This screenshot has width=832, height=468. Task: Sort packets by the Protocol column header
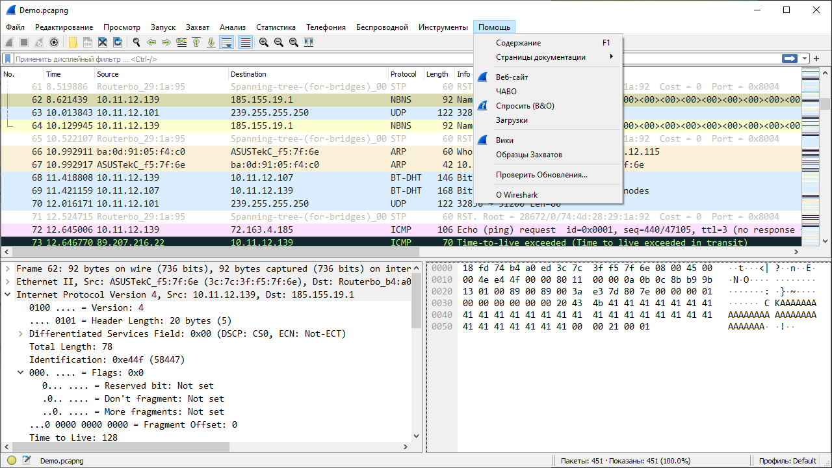(x=406, y=74)
